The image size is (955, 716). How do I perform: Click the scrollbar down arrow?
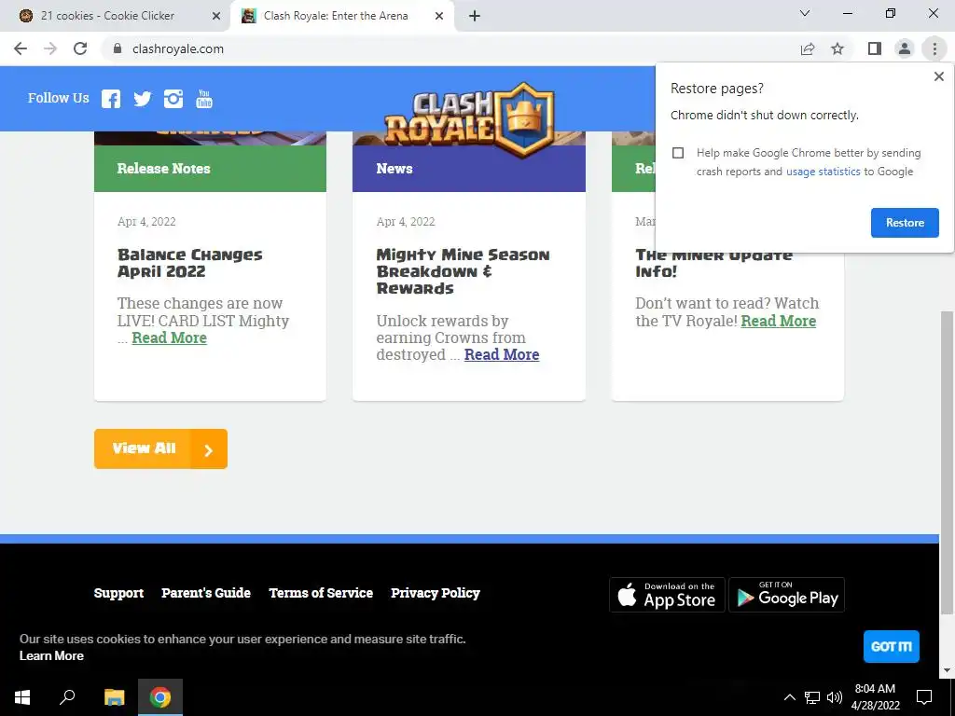click(x=946, y=670)
